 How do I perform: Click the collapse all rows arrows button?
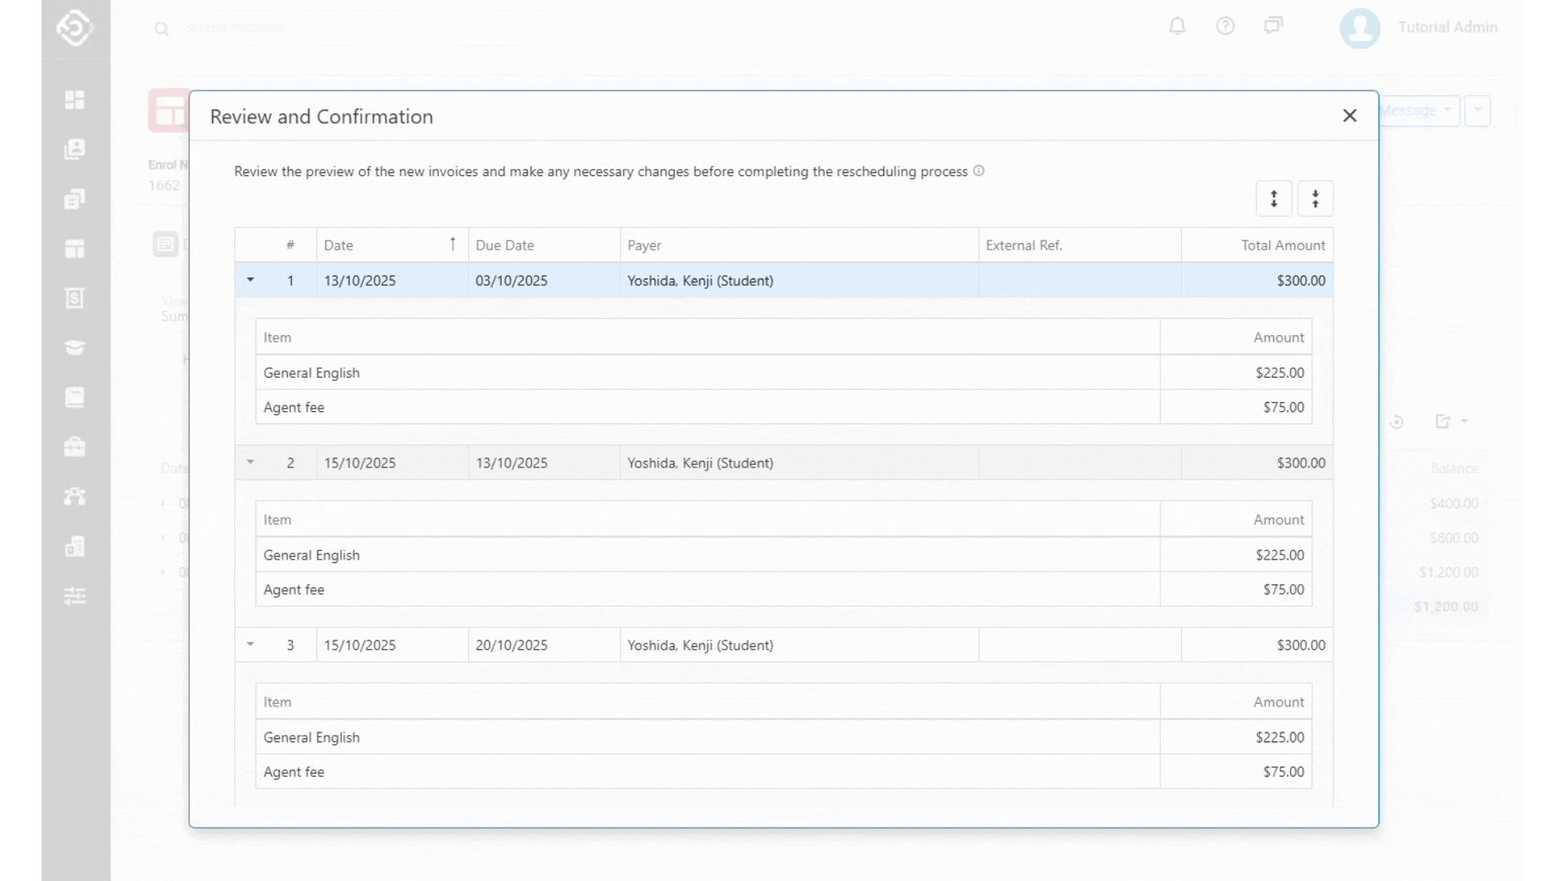point(1315,198)
